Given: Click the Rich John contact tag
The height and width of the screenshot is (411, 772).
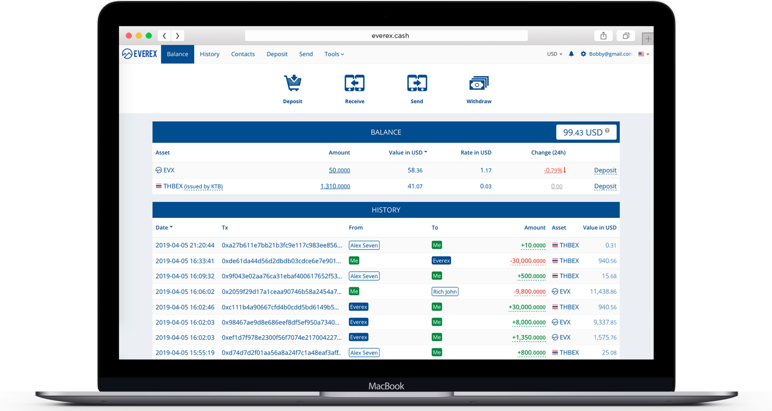Looking at the screenshot, I should click(444, 292).
